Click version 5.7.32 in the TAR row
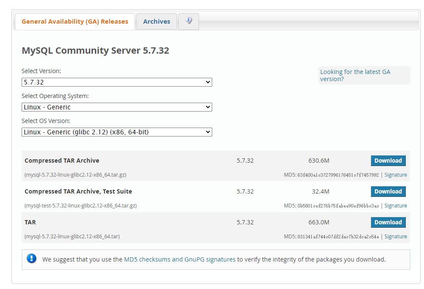Viewport: 424px width, 289px height. click(x=245, y=222)
